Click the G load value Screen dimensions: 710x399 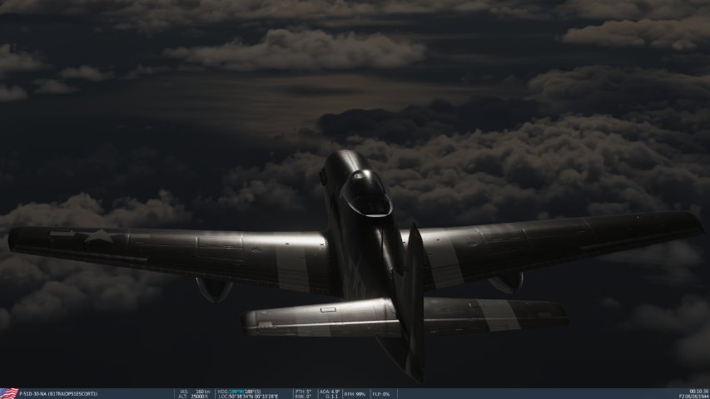(x=329, y=397)
